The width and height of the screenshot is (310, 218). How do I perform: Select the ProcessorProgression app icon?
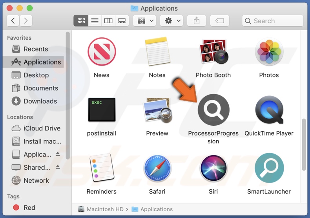coord(213,110)
